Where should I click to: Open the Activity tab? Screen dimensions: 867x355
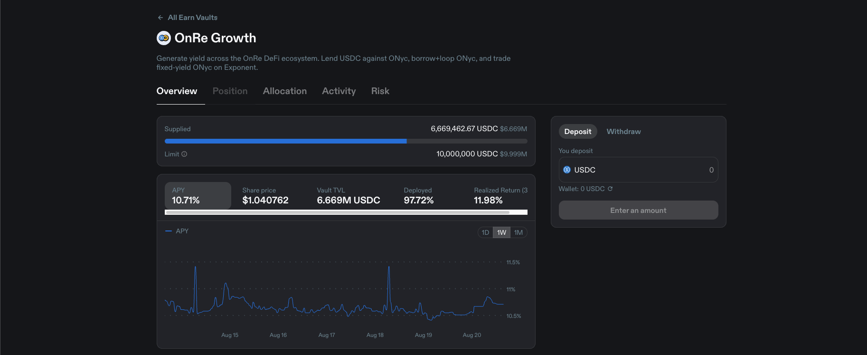click(339, 91)
